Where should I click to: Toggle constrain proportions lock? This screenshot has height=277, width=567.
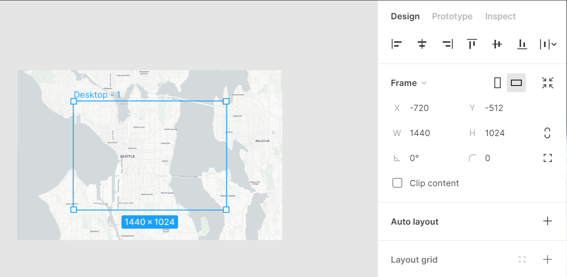[547, 133]
